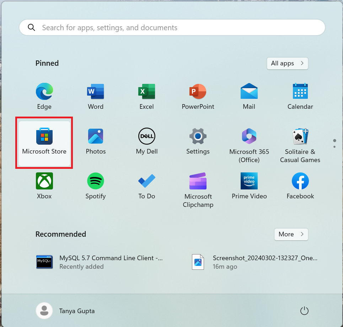Open Tanya Gupta user account menu

[66, 311]
